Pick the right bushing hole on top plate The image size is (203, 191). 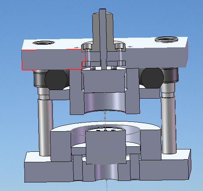tap(167, 39)
